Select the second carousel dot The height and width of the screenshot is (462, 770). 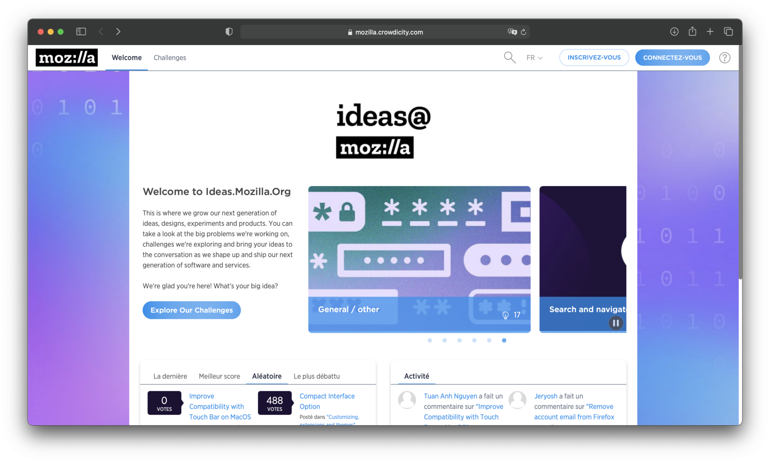pyautogui.click(x=444, y=340)
